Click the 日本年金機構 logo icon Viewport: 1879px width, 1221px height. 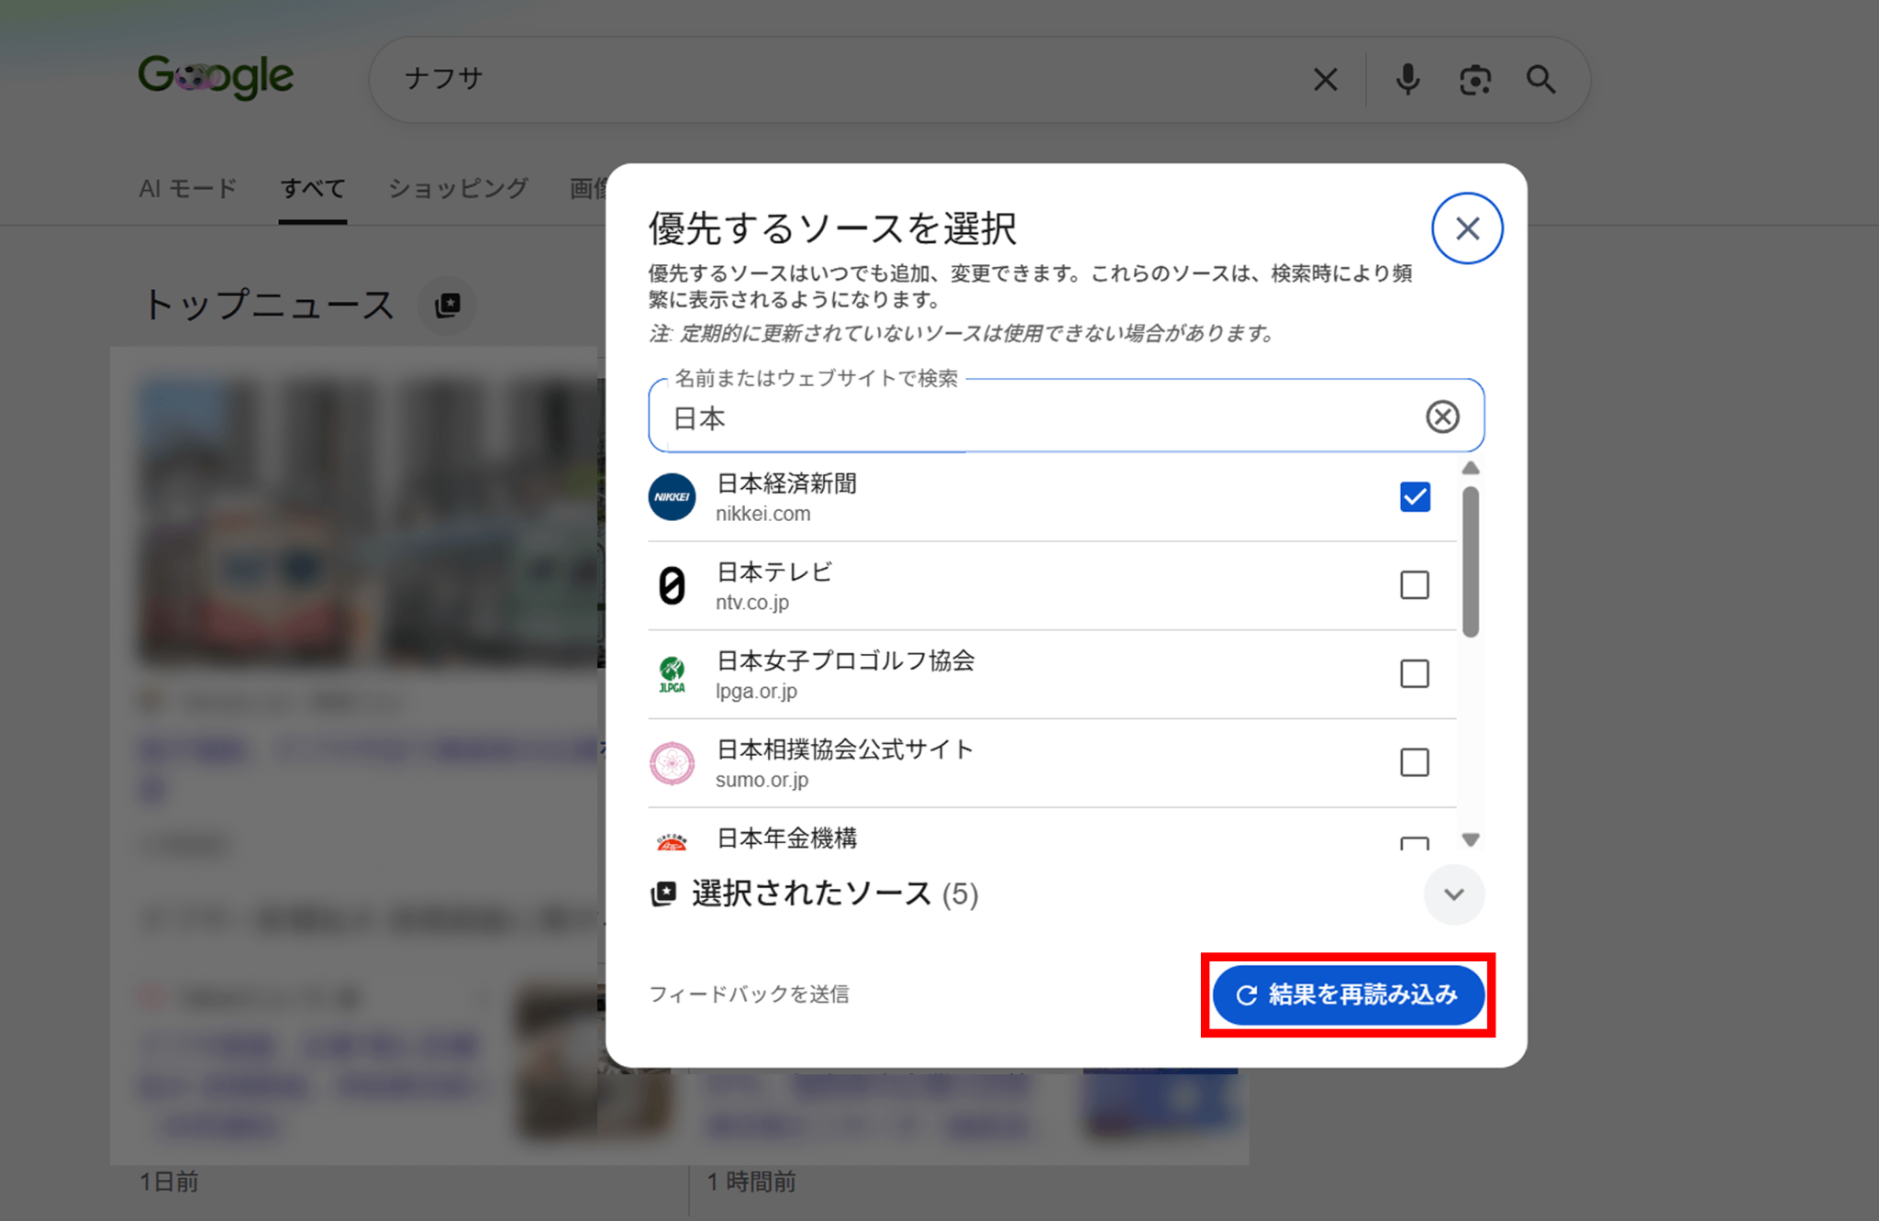[672, 841]
